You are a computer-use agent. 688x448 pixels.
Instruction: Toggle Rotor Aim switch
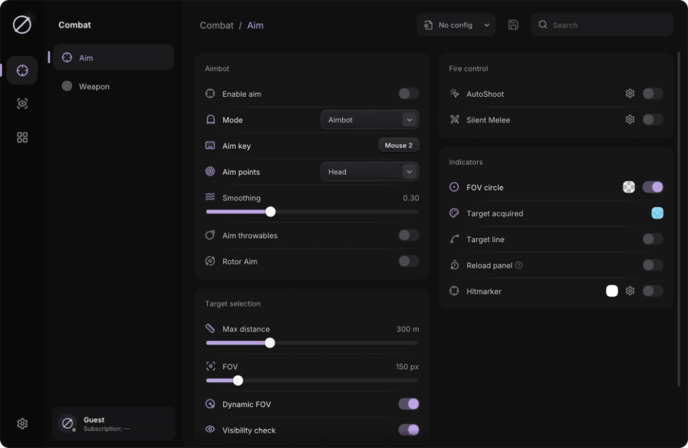point(408,261)
